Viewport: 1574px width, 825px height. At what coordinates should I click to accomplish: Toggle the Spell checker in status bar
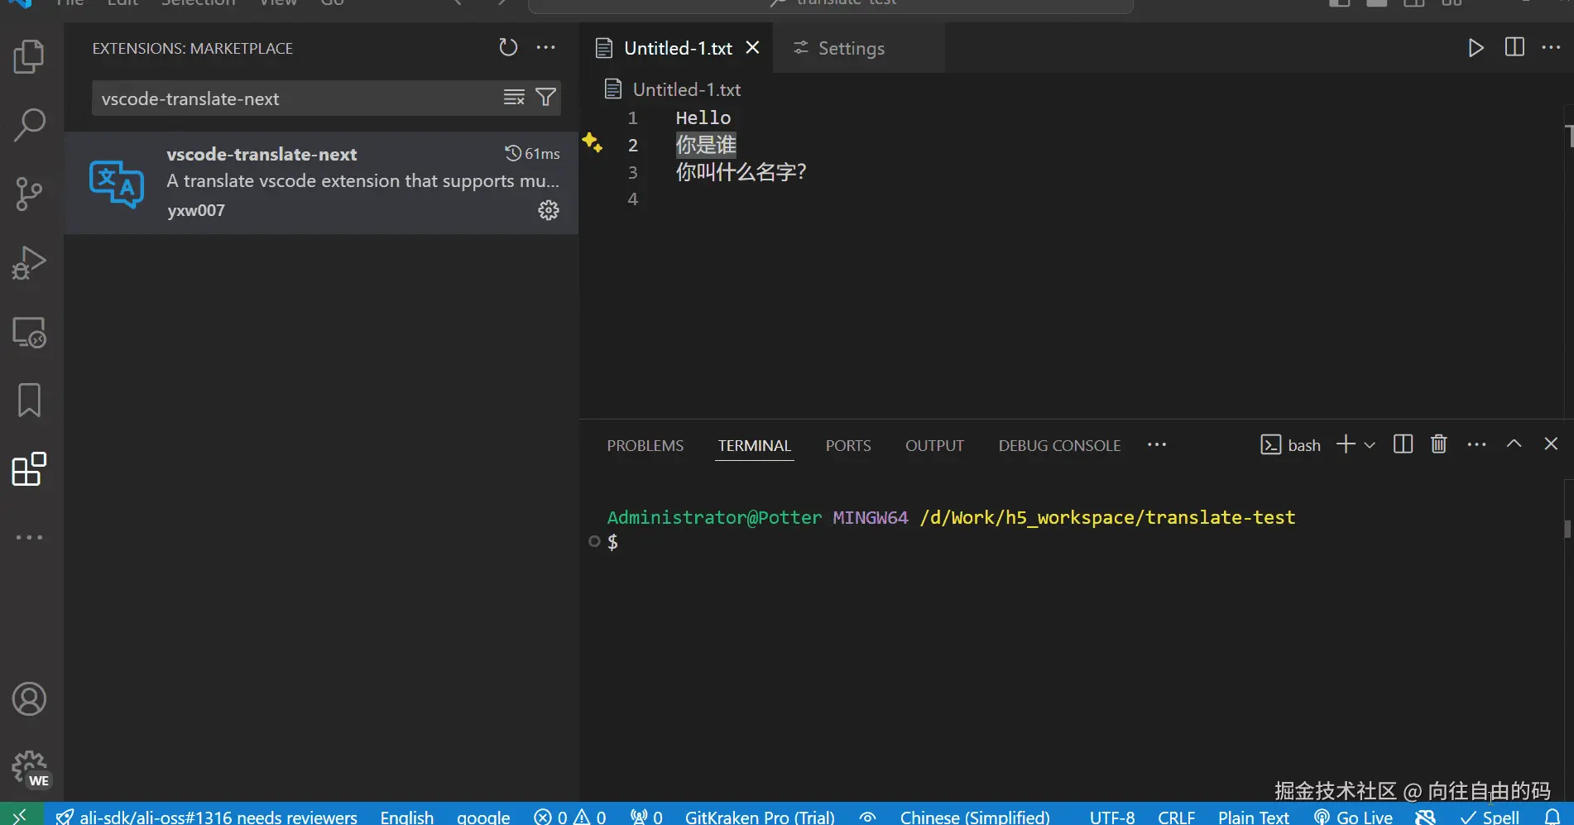tap(1490, 817)
